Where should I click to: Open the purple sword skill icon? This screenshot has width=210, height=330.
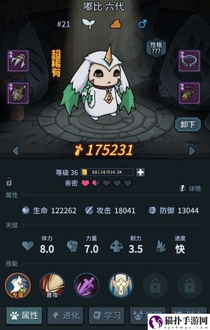coord(87,286)
